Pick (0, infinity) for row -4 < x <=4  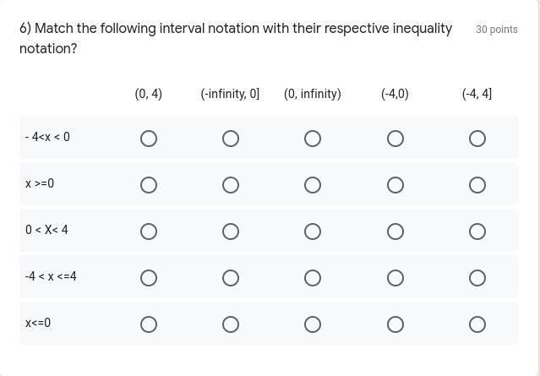point(313,278)
